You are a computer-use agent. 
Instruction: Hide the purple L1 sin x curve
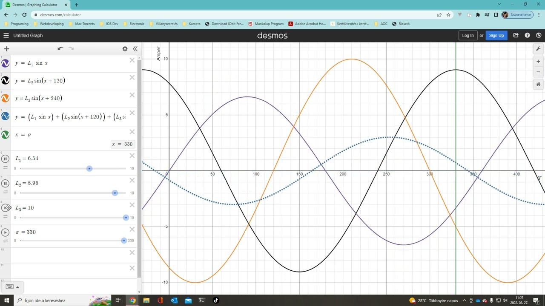tap(5, 63)
